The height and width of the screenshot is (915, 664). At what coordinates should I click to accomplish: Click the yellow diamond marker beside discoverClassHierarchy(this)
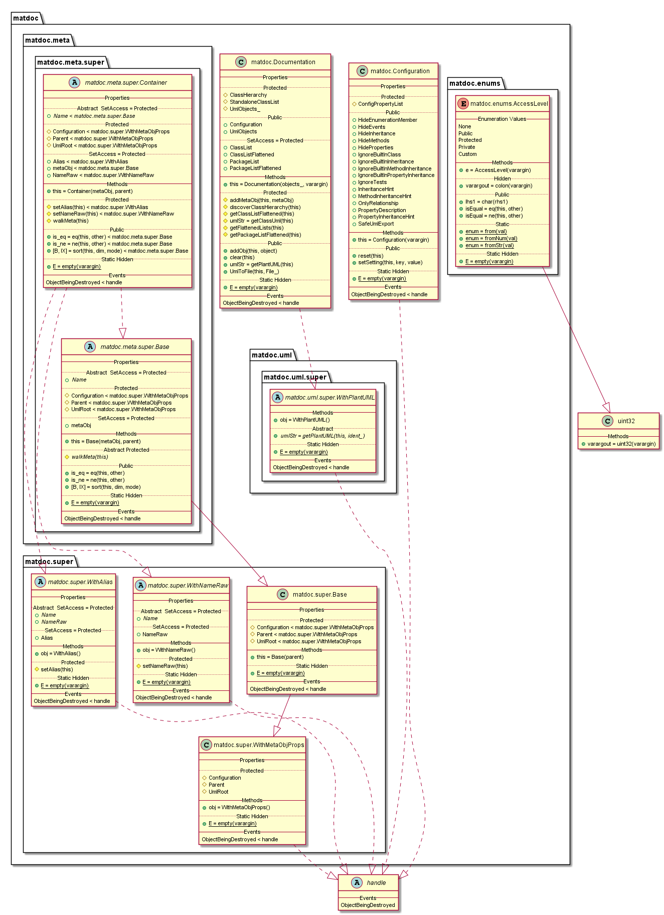[x=226, y=207]
